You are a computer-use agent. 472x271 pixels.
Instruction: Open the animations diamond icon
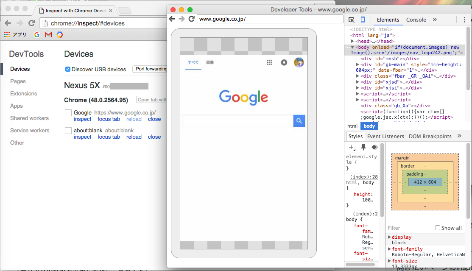click(374, 147)
